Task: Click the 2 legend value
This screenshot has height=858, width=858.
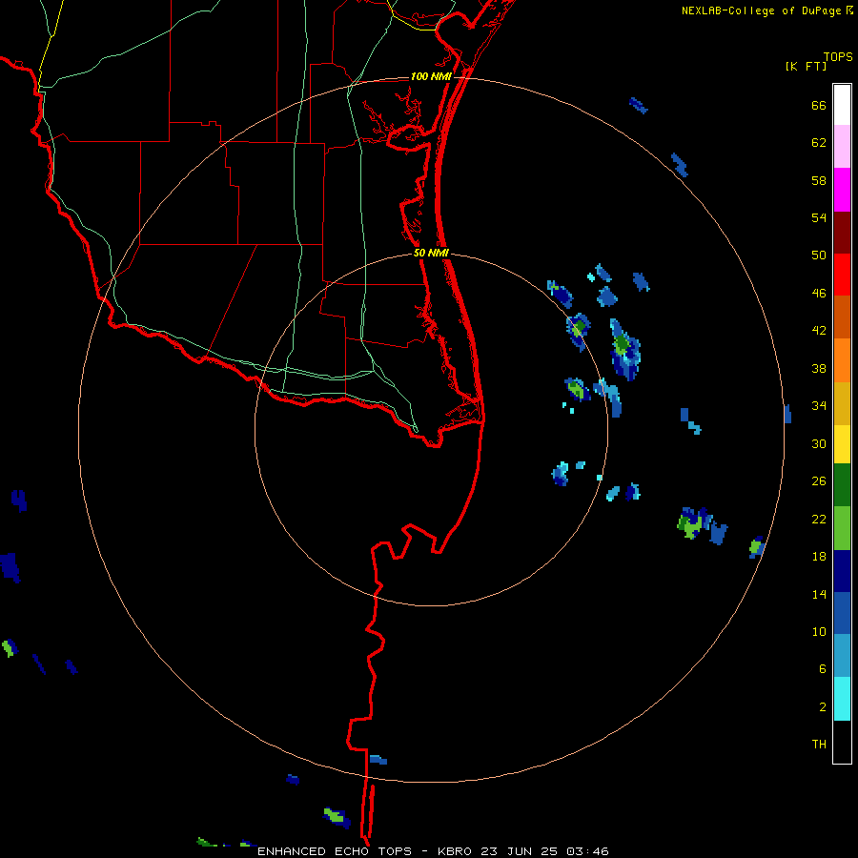Action: (x=823, y=707)
